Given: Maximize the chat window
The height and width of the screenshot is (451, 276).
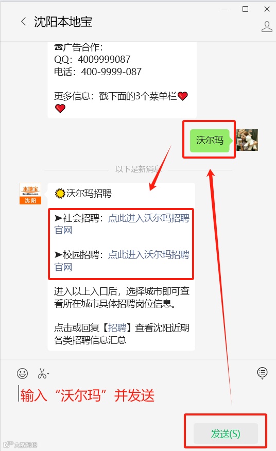Looking at the screenshot, I should [x=245, y=9].
